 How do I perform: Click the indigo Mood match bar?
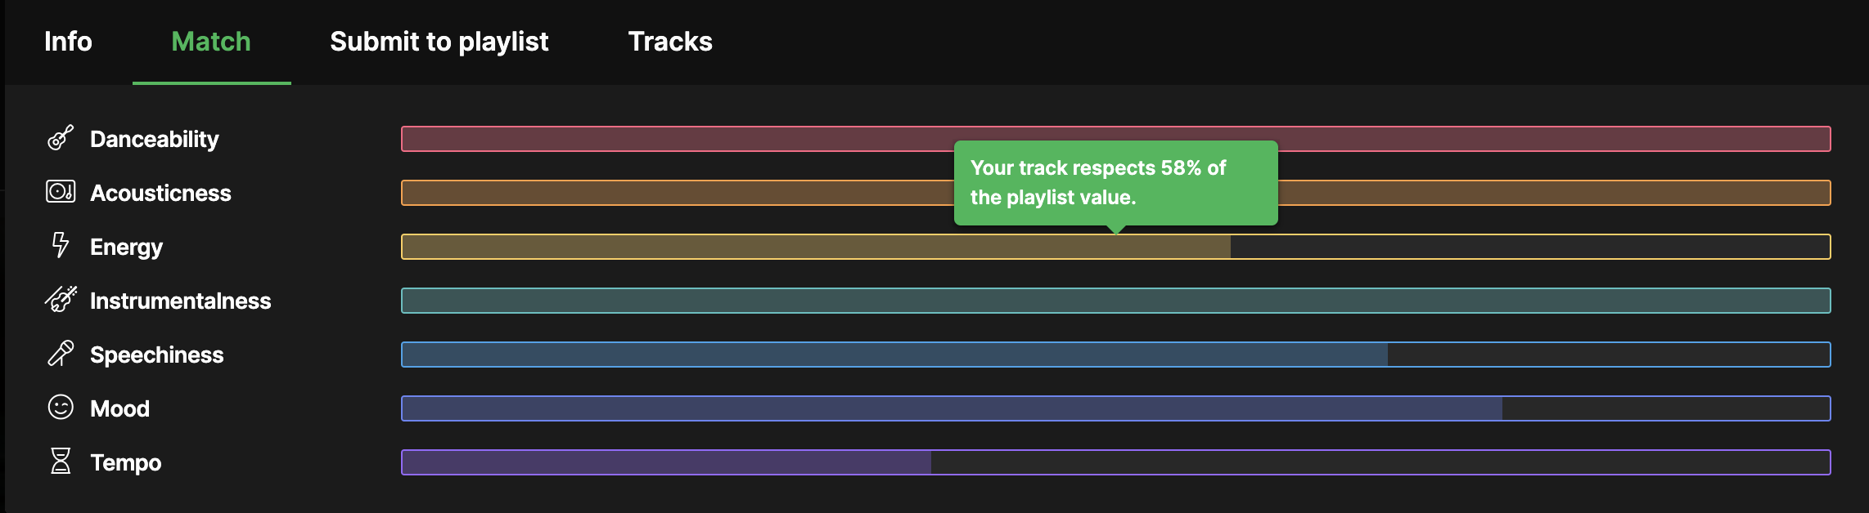pos(1116,408)
